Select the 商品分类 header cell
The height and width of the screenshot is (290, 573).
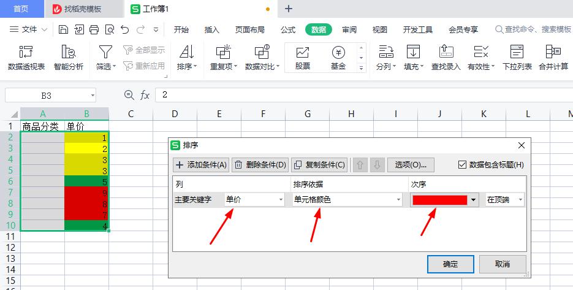[x=42, y=126]
